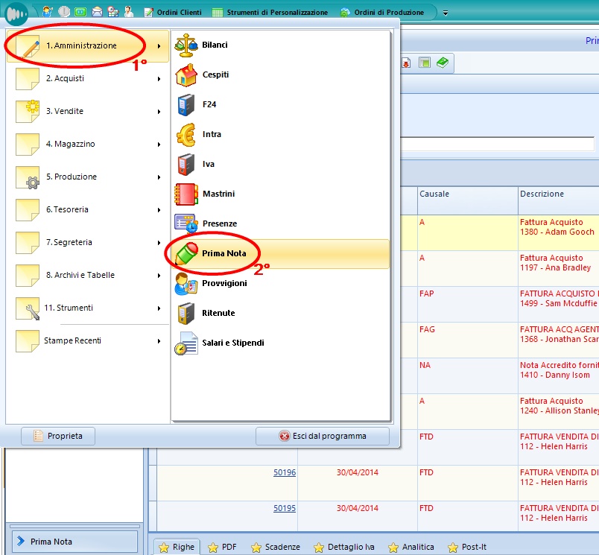
Task: Open the Provvigioni people icon
Action: 186,284
